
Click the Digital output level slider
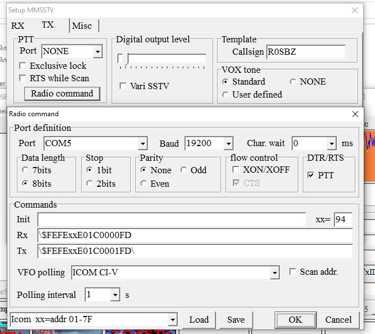coord(161,59)
